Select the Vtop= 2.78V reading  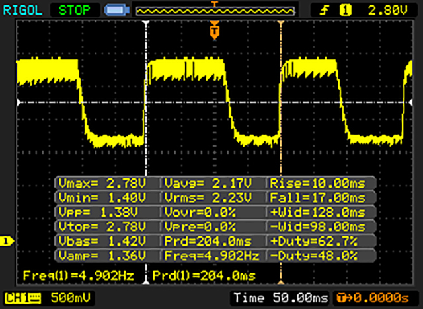[102, 226]
